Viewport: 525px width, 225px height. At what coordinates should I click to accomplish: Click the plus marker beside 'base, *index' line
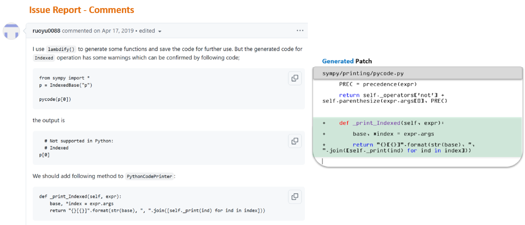324,134
